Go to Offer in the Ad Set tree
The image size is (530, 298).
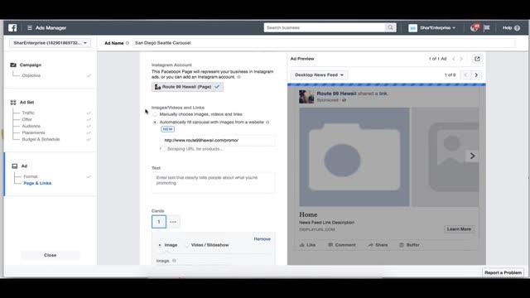tap(27, 119)
